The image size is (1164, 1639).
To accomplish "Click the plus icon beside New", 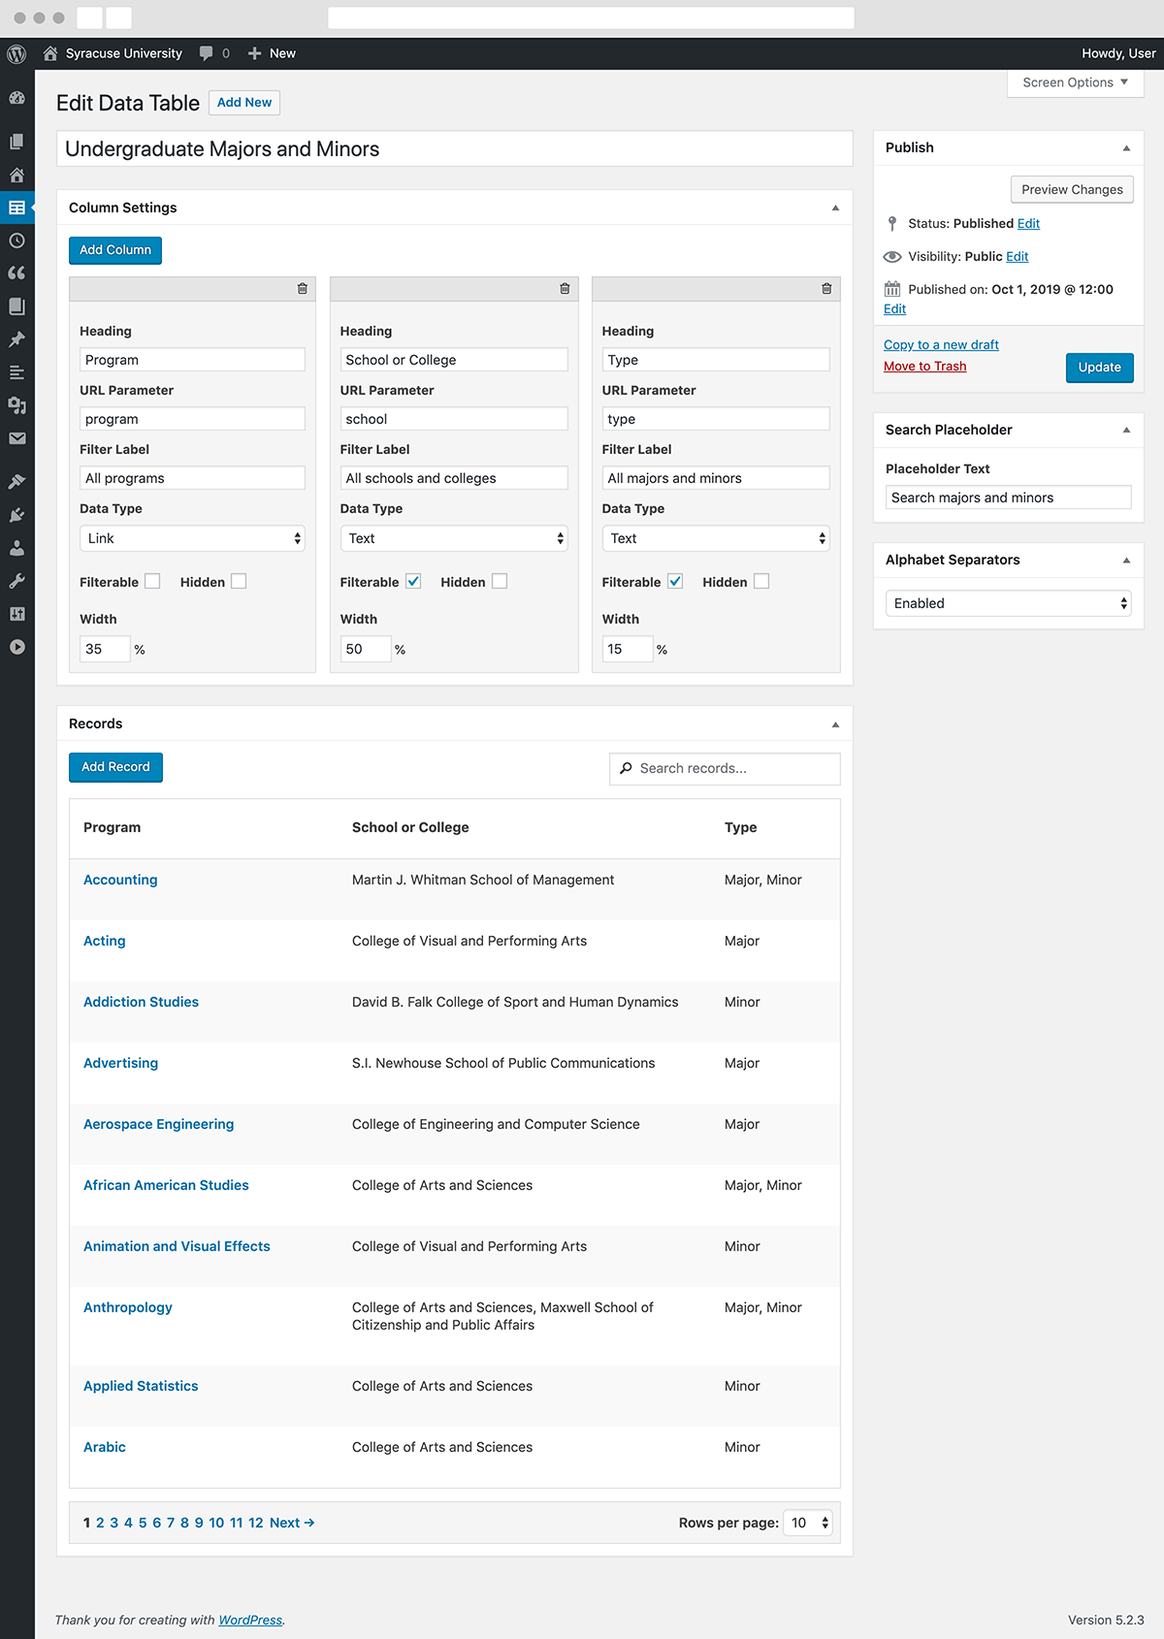I will click(254, 53).
